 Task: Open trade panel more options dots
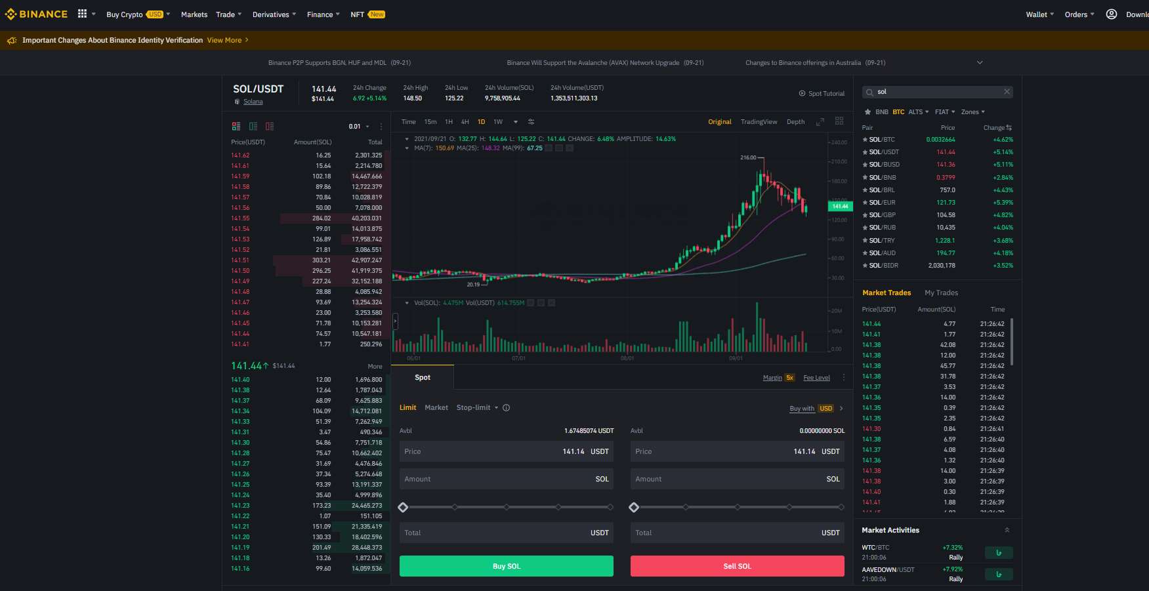[844, 377]
